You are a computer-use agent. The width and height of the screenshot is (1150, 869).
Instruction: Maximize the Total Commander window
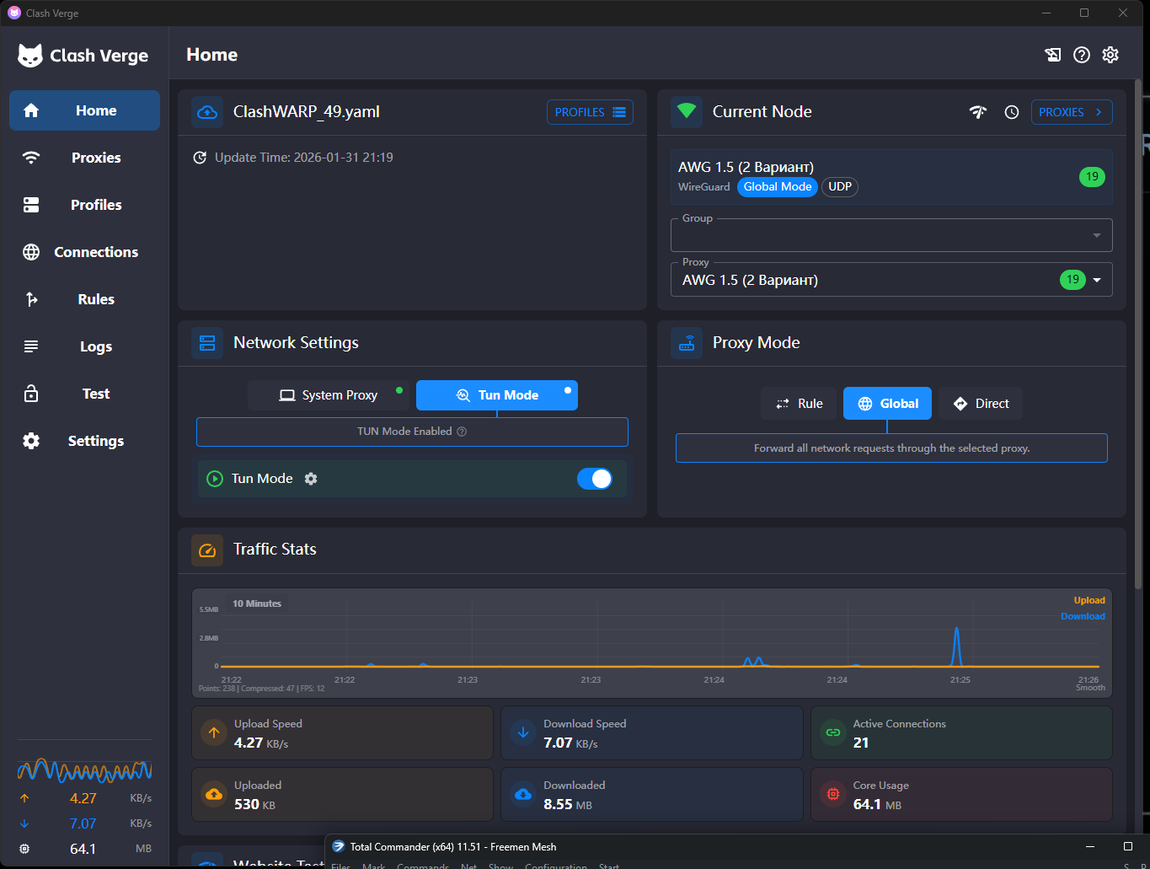(1128, 846)
